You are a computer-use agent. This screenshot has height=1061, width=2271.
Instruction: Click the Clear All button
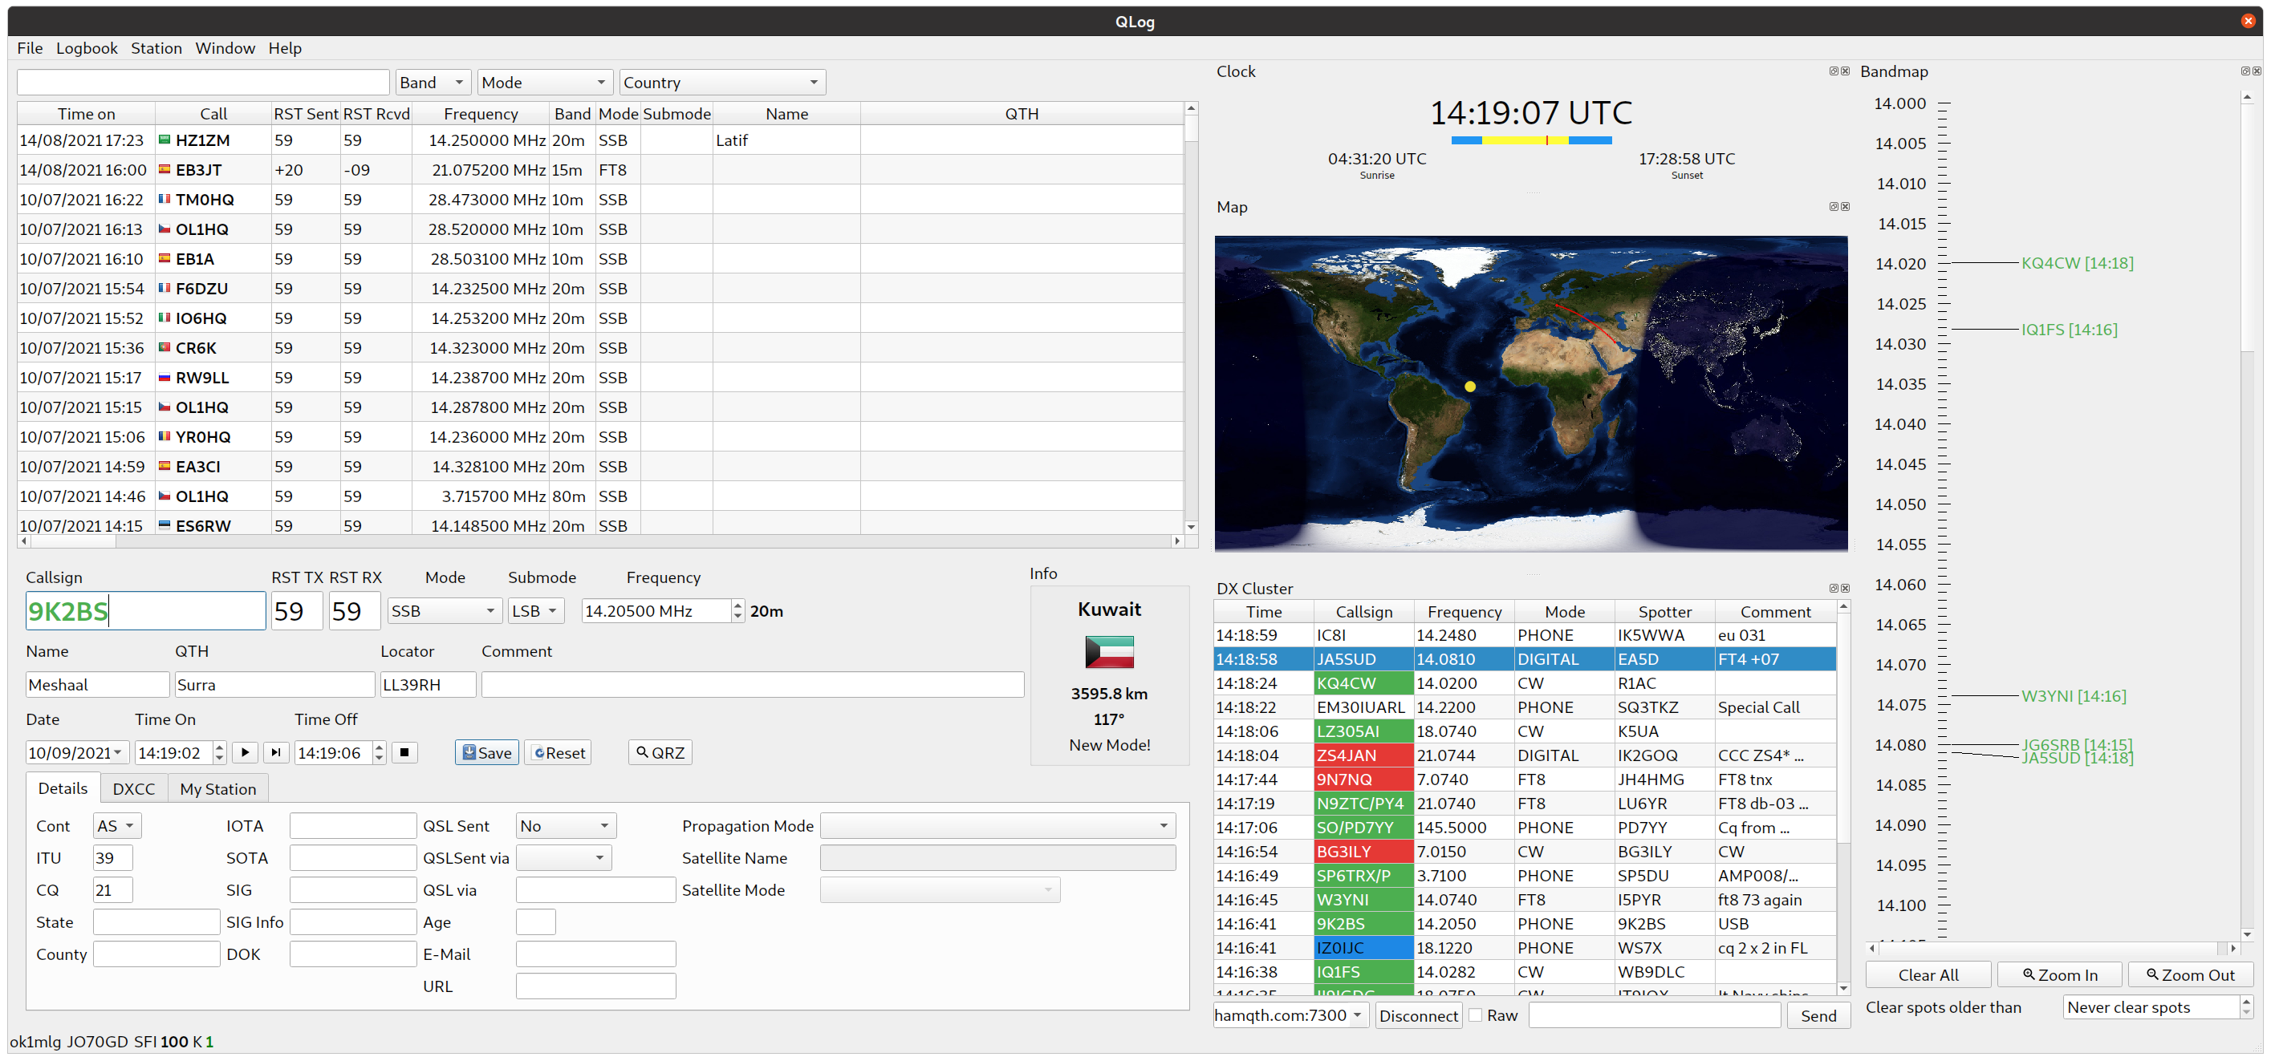[x=1928, y=974]
